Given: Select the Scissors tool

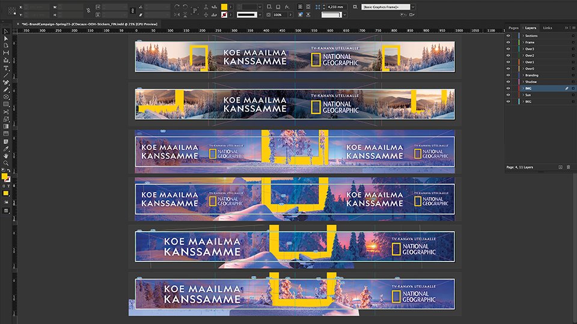Looking at the screenshot, I should tap(6, 112).
